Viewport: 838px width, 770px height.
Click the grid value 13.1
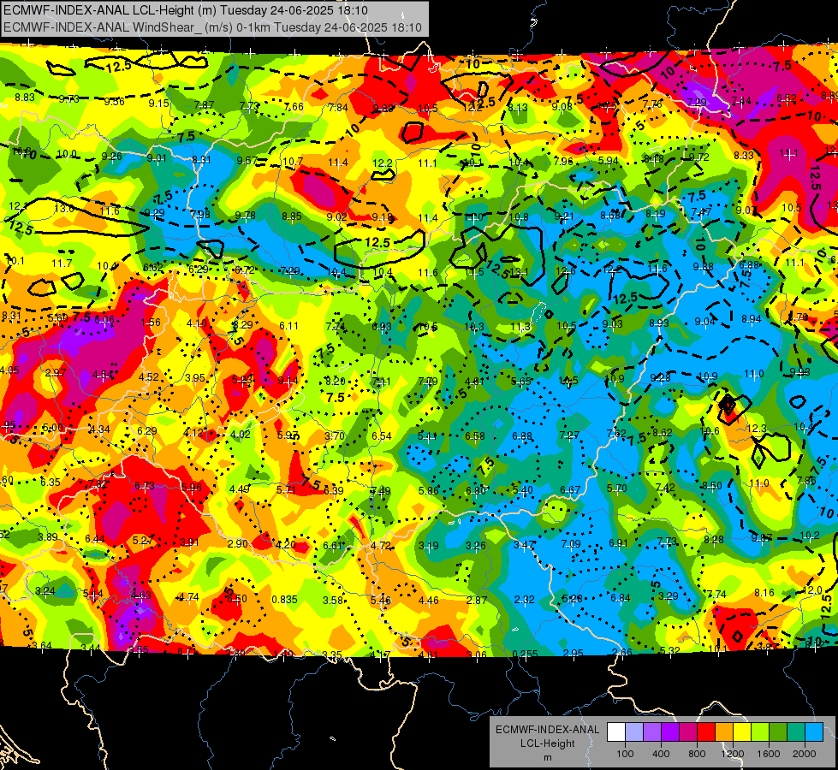click(519, 272)
